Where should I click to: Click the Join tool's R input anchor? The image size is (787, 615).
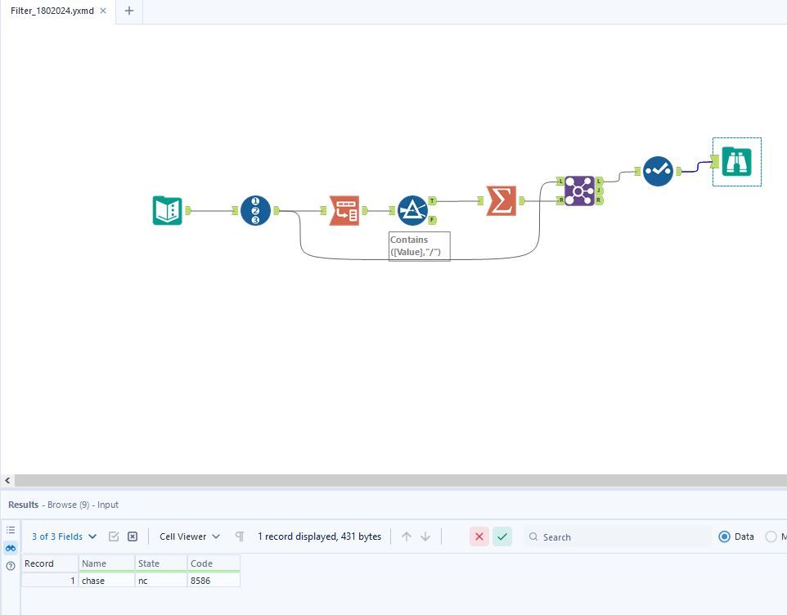click(x=560, y=200)
